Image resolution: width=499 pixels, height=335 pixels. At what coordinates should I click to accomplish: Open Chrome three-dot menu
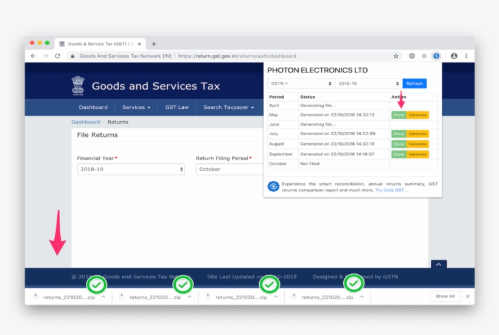(466, 56)
